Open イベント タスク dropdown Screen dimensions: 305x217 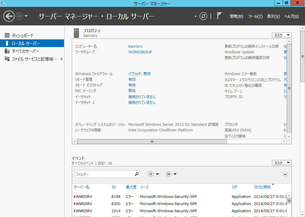pos(282,163)
